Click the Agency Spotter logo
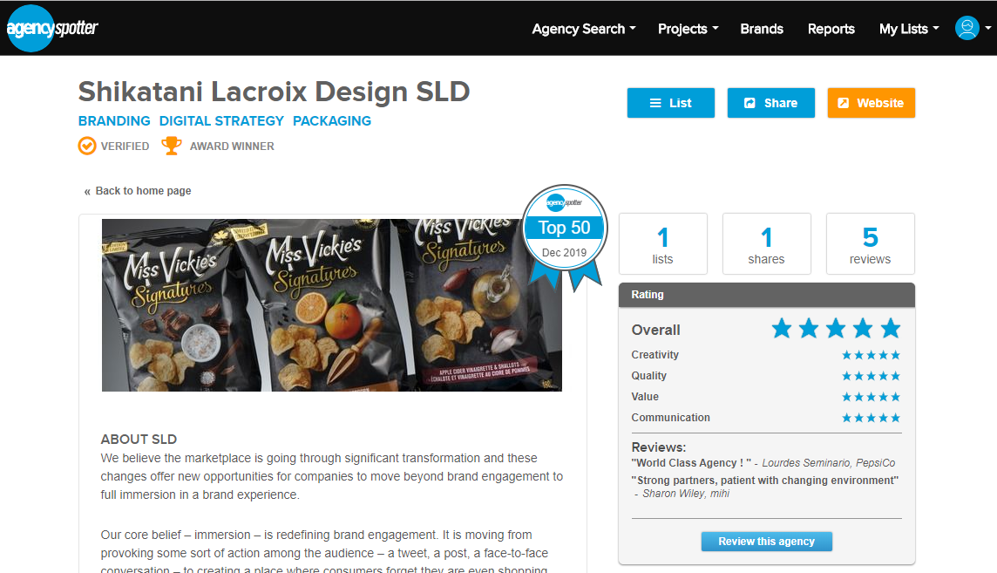Screen dimensions: 997x573 (52, 28)
